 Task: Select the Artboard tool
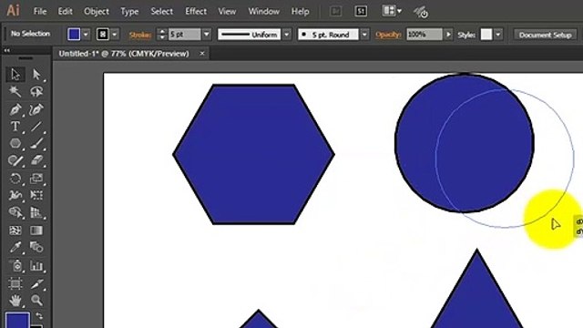coord(15,283)
